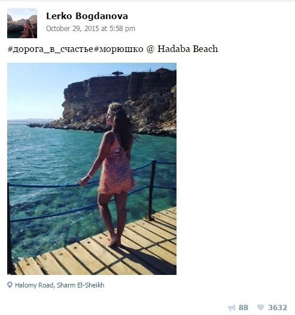View the 88 shares count
Viewport: 295px width, 315px height.
(x=244, y=308)
